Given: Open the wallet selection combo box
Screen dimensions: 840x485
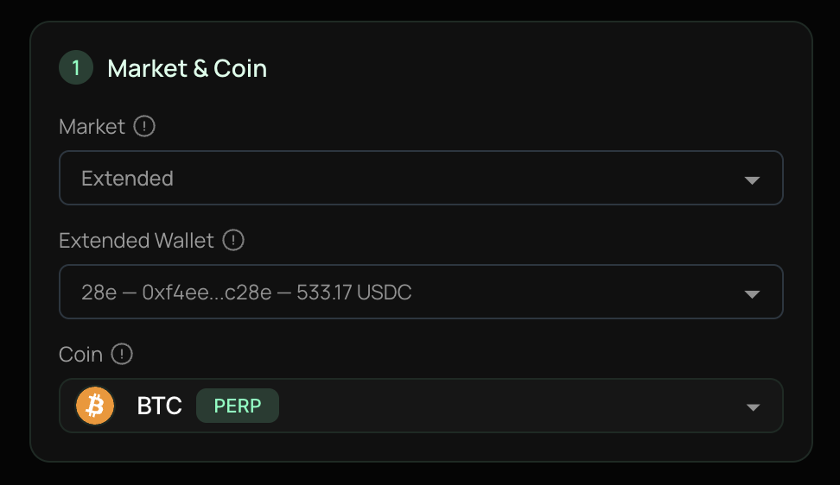Looking at the screenshot, I should 421,293.
